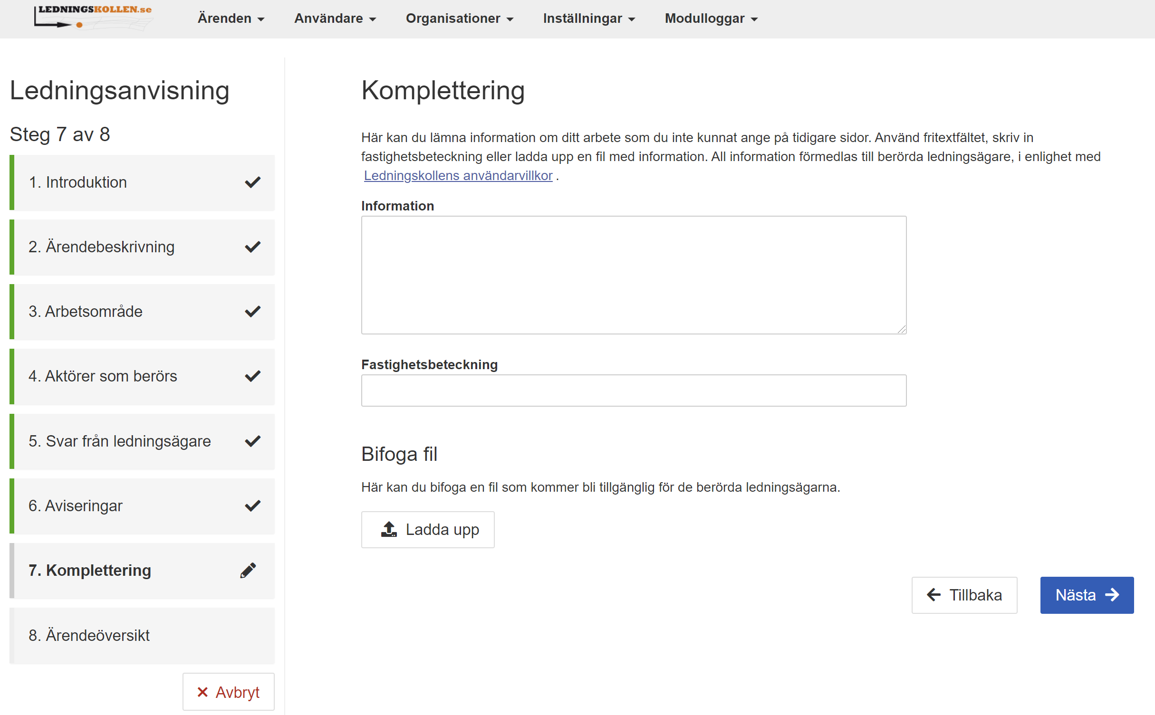1155x715 pixels.
Task: Click the checkmark next to 3. Arbetsområde
Action: (x=252, y=311)
